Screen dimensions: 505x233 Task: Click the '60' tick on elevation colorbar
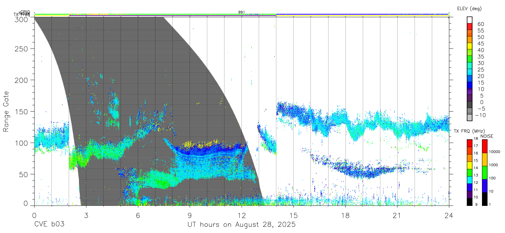pyautogui.click(x=480, y=24)
